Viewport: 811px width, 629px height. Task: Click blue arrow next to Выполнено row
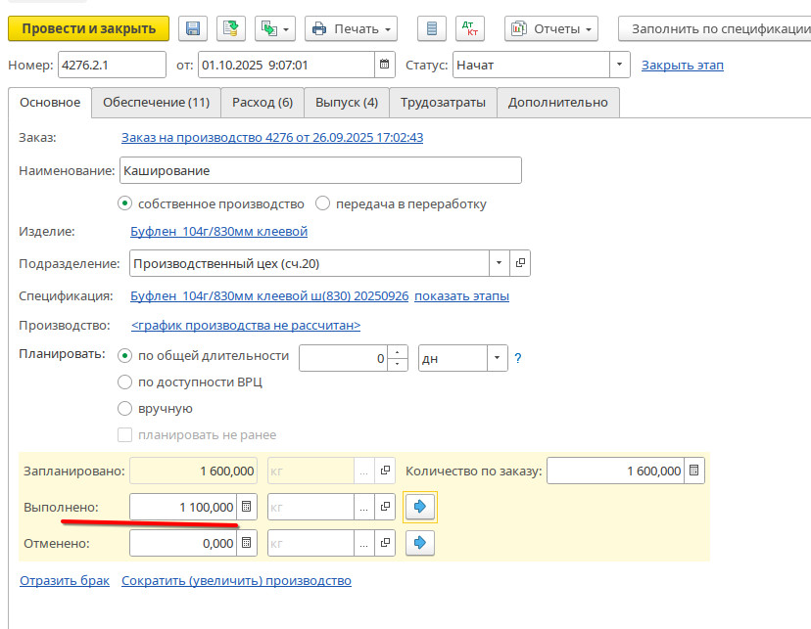pyautogui.click(x=419, y=507)
